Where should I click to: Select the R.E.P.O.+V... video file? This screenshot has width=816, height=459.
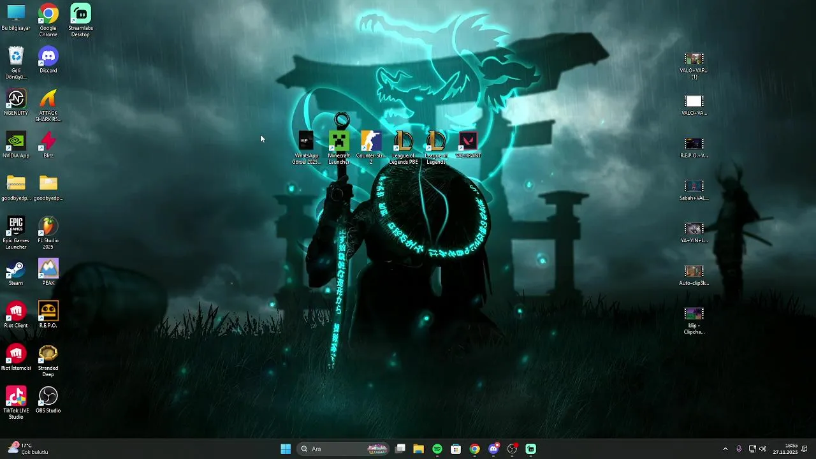[x=694, y=148]
